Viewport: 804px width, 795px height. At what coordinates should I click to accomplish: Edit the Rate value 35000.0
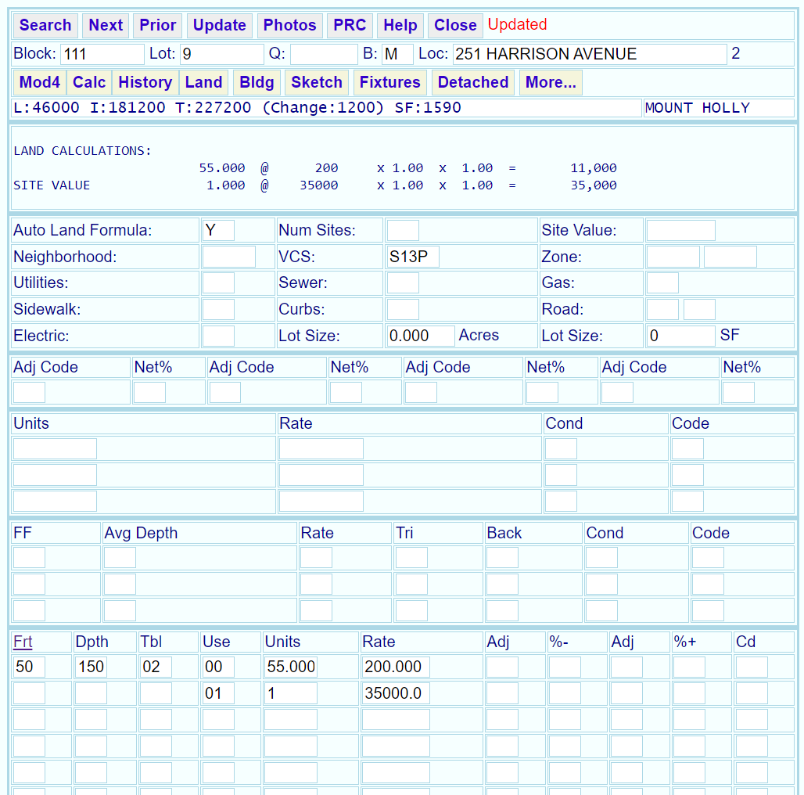[396, 693]
